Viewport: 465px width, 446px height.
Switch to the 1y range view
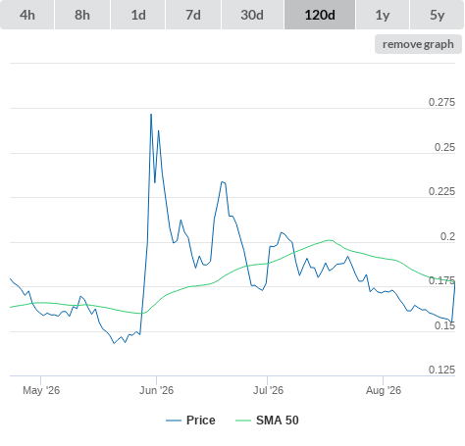click(383, 15)
